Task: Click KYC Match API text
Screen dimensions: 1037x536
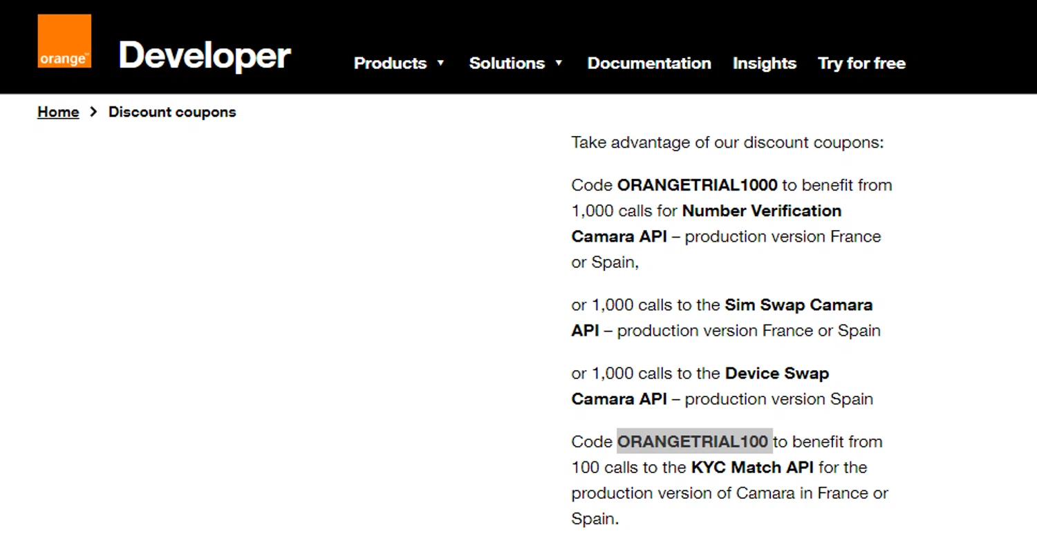Action: click(x=752, y=468)
